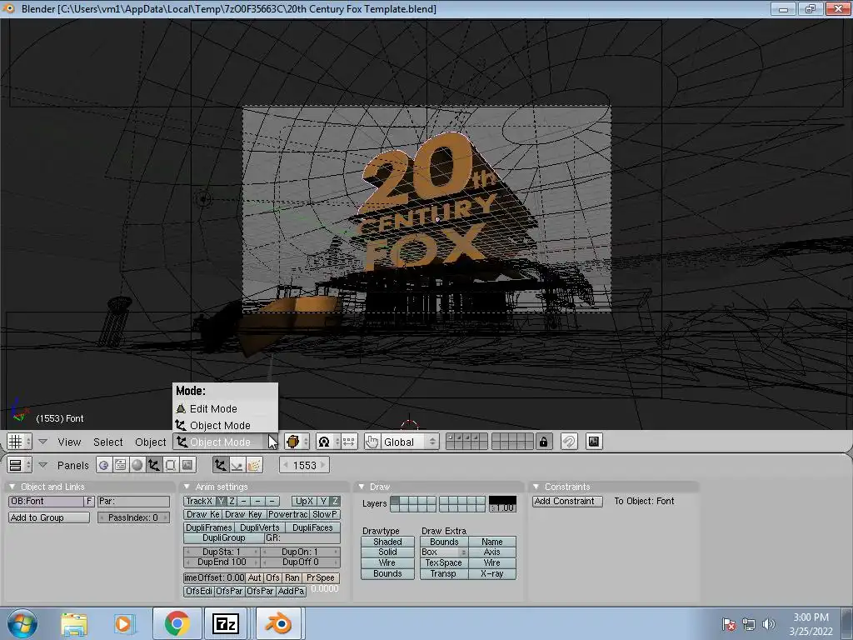Open the Object Mode dropdown

[x=227, y=442]
